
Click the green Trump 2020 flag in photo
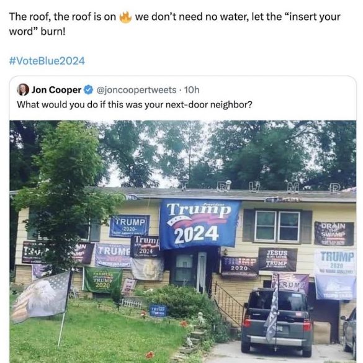pos(102,280)
